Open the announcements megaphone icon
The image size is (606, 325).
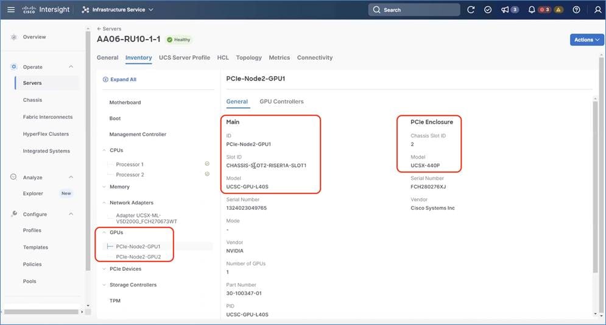[x=505, y=10]
